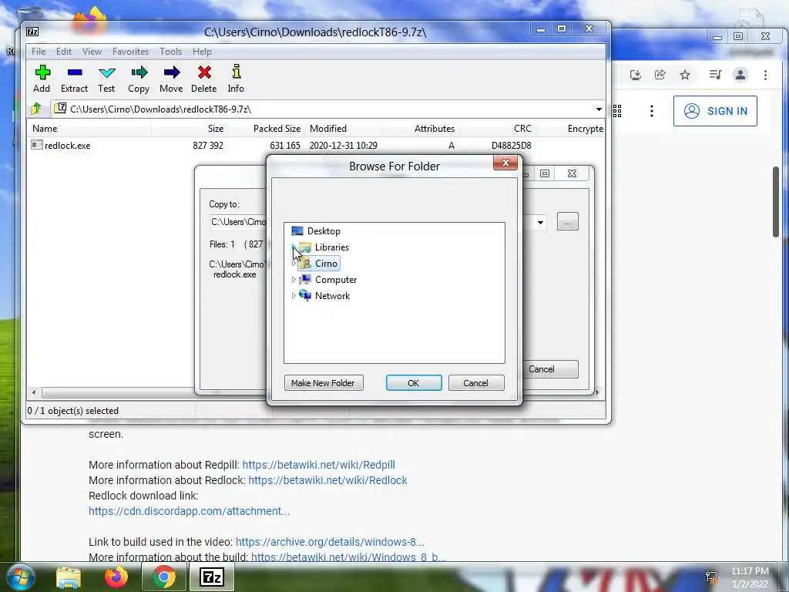This screenshot has height=592, width=789.
Task: Expand the Cirno folder node
Action: pyautogui.click(x=294, y=264)
